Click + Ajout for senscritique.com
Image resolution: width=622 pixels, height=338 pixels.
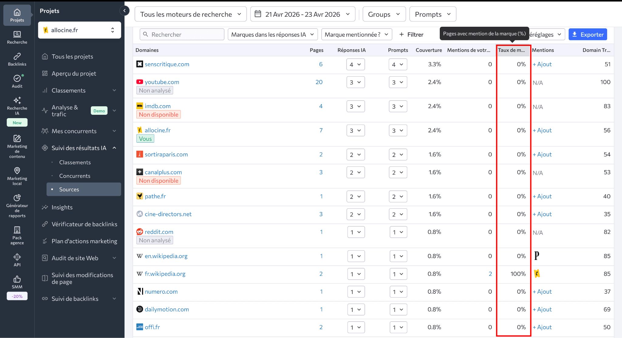click(x=542, y=64)
